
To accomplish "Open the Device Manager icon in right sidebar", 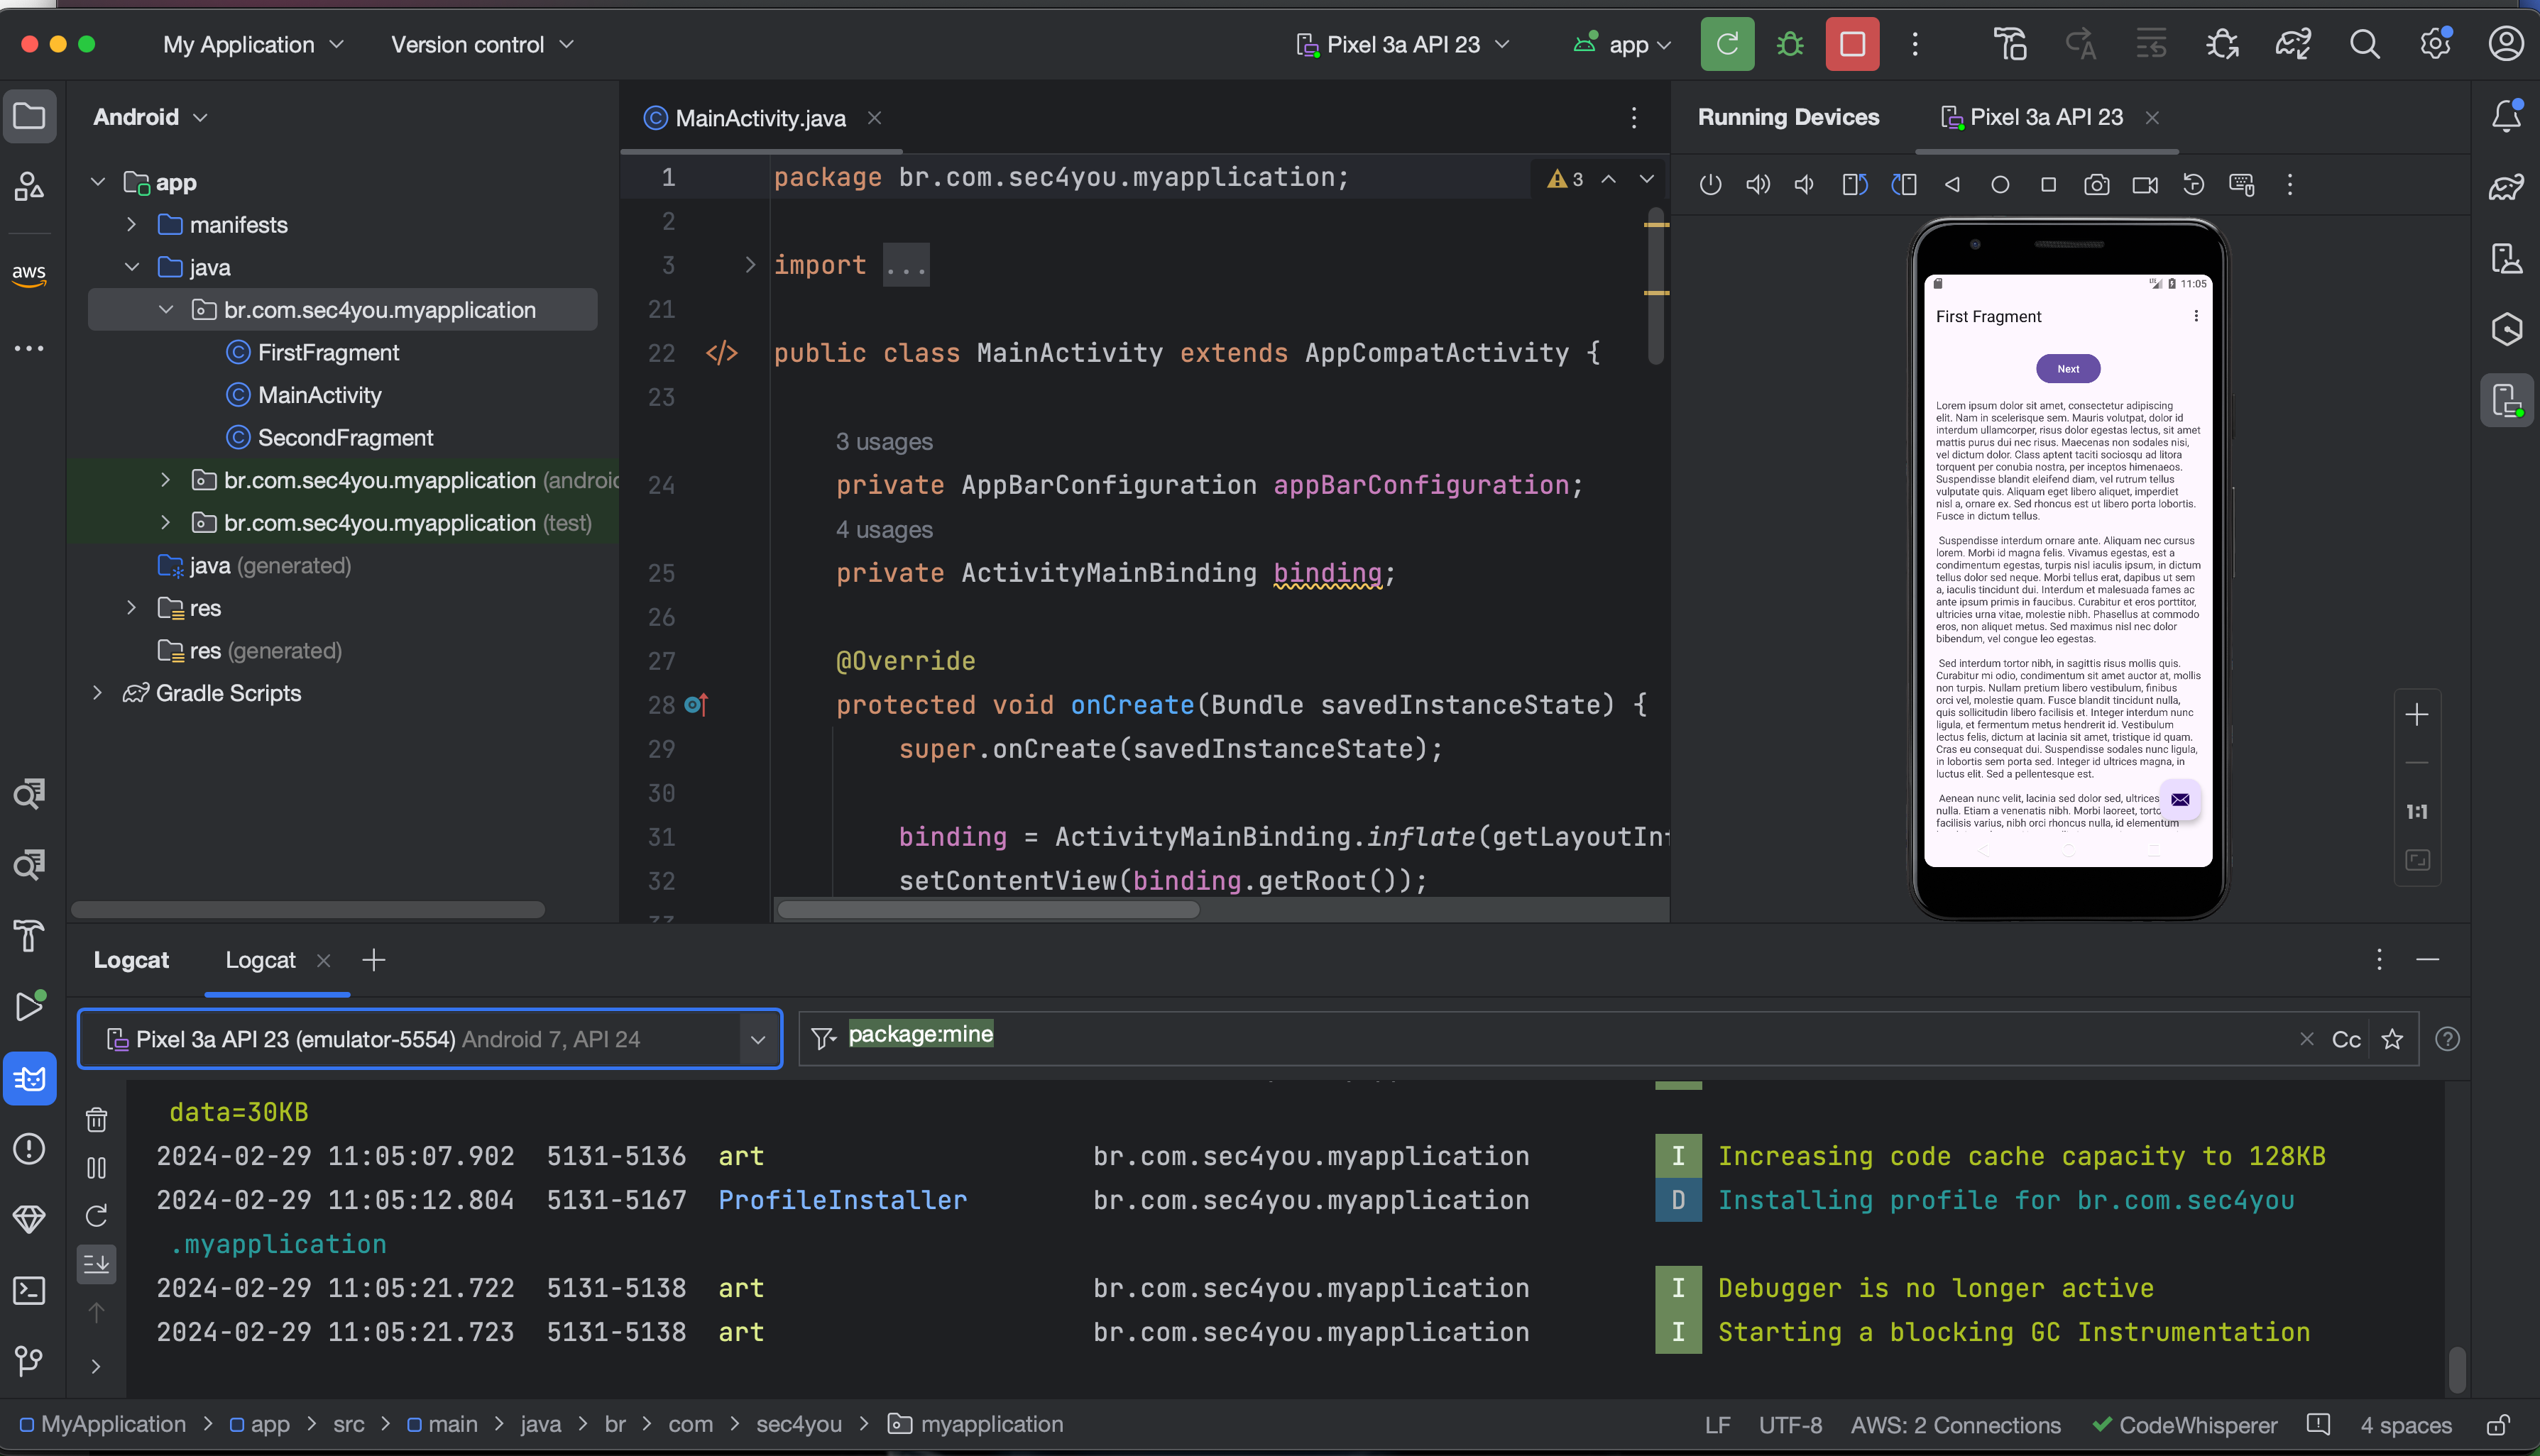I will [x=2506, y=258].
